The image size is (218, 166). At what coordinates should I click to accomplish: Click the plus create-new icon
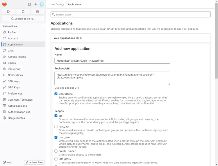[x=35, y=4]
